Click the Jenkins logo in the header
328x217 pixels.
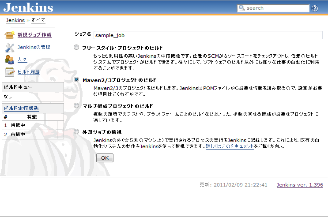[28, 7]
